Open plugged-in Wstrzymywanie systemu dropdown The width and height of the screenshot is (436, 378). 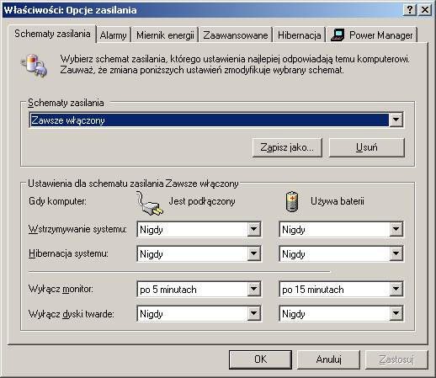199,230
